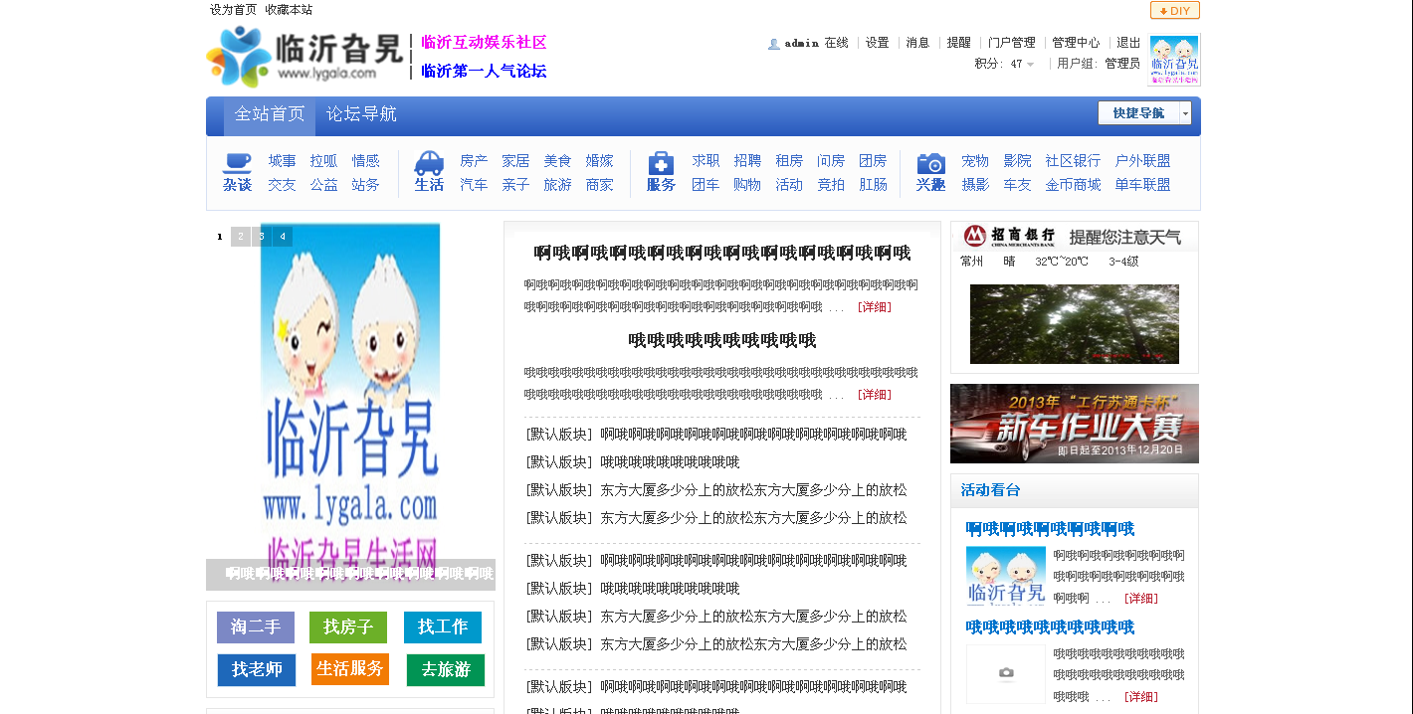Image resolution: width=1413 pixels, height=714 pixels.
Task: Switch to the 全站首页 tab
Action: (270, 115)
